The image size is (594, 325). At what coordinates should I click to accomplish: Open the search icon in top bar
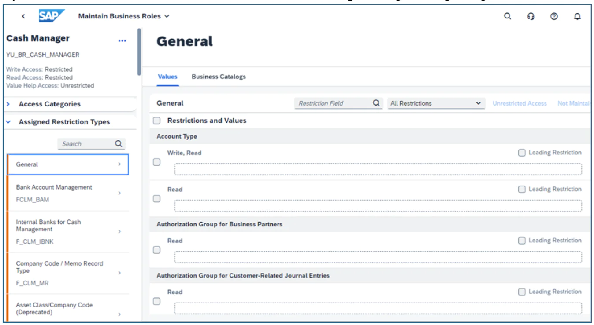(507, 16)
